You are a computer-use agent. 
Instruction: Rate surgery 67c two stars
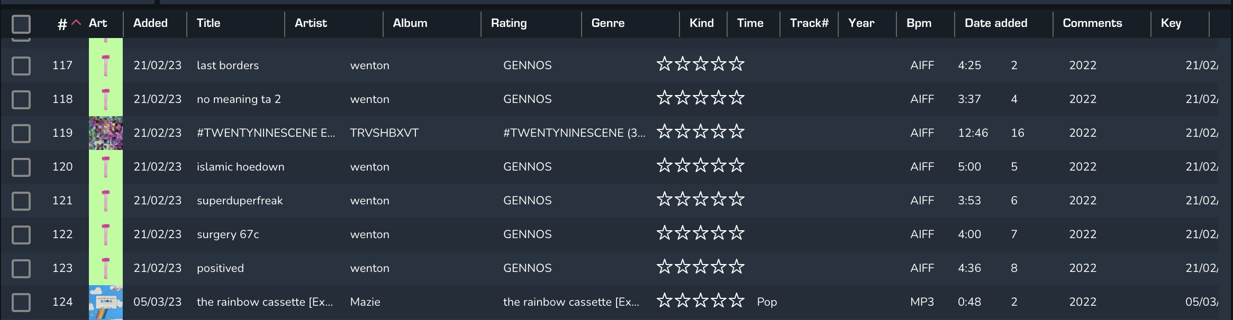(x=683, y=233)
